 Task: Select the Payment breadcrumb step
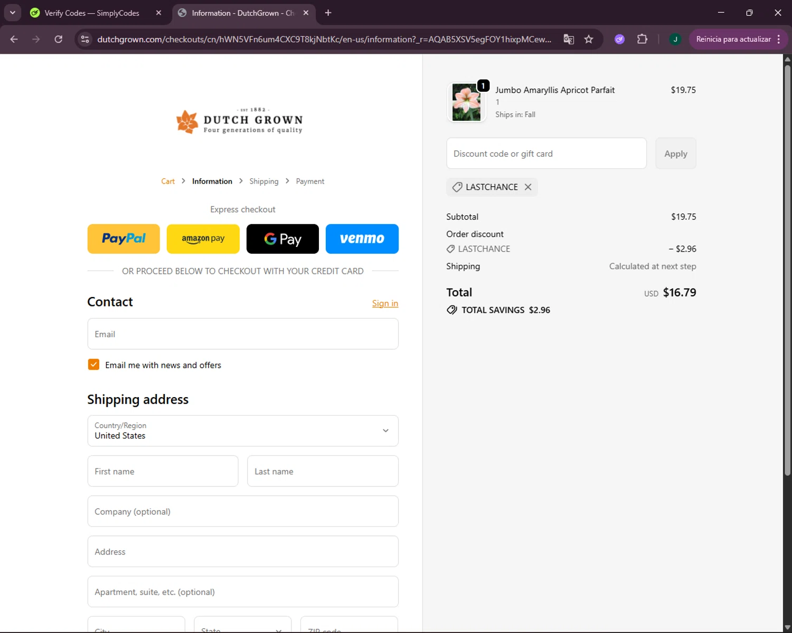(x=310, y=181)
